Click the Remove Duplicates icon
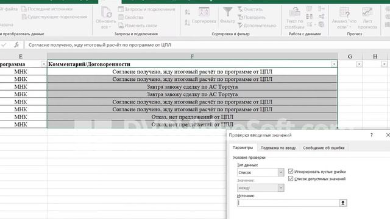Viewport: 390px width, 219px height. [x=309, y=16]
